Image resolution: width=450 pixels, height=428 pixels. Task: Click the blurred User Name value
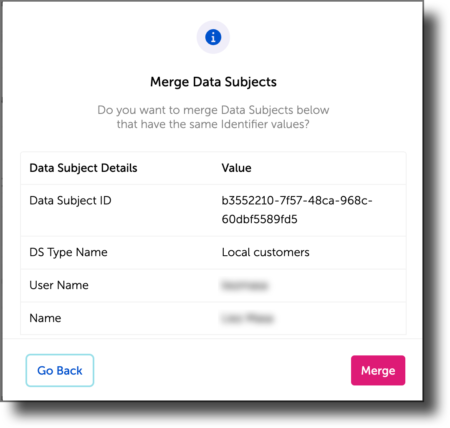(x=245, y=285)
